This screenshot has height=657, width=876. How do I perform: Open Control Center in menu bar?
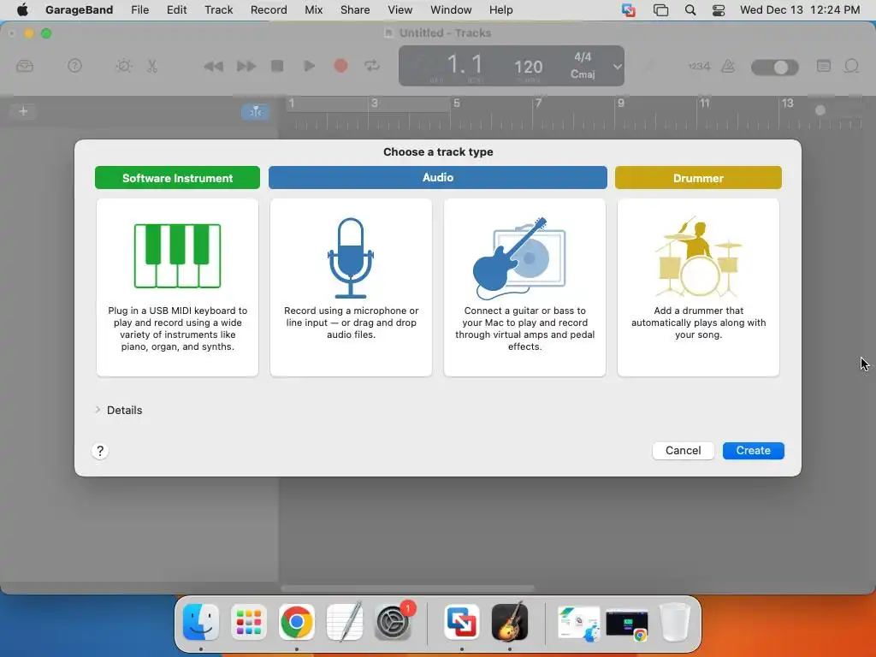point(719,10)
